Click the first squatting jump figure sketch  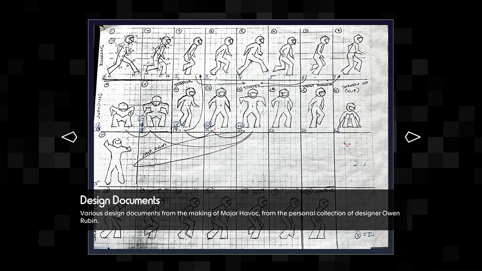coord(120,114)
